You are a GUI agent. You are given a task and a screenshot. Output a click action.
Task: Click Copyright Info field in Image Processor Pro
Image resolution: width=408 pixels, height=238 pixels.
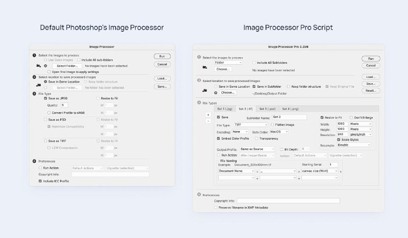(x=288, y=201)
